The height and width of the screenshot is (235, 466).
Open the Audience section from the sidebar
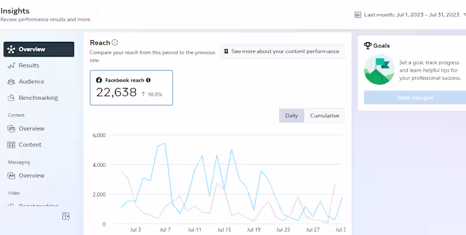[31, 82]
